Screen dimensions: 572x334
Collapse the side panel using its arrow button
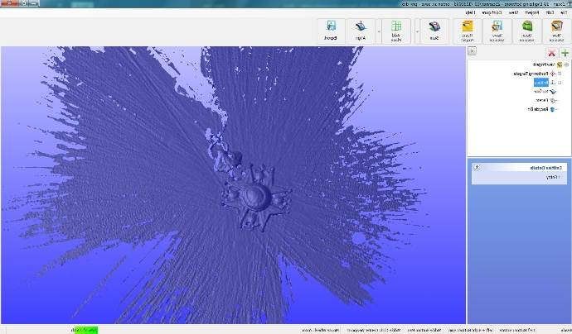tap(472, 51)
